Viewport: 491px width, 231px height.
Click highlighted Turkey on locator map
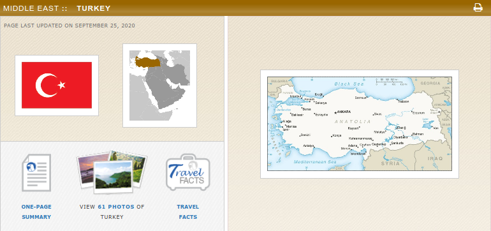[148, 62]
